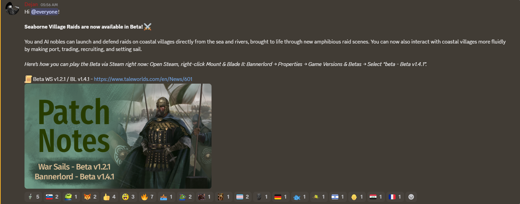520x204 pixels.
Task: Click the transgender flag reaction
Action: [x=242, y=197]
